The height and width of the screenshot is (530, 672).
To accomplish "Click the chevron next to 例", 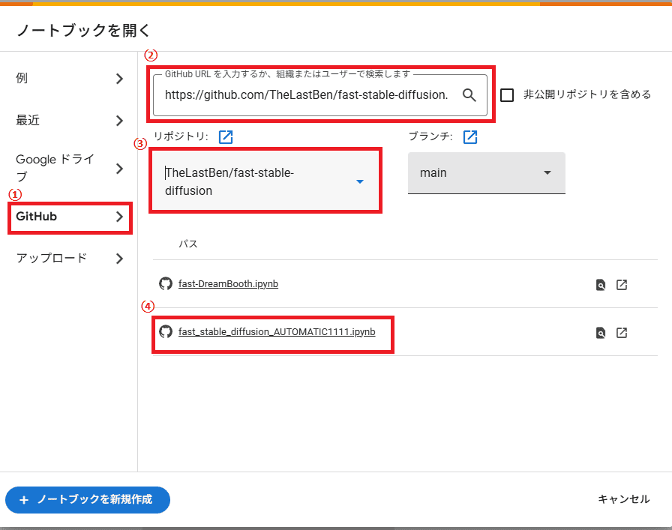I will [119, 79].
